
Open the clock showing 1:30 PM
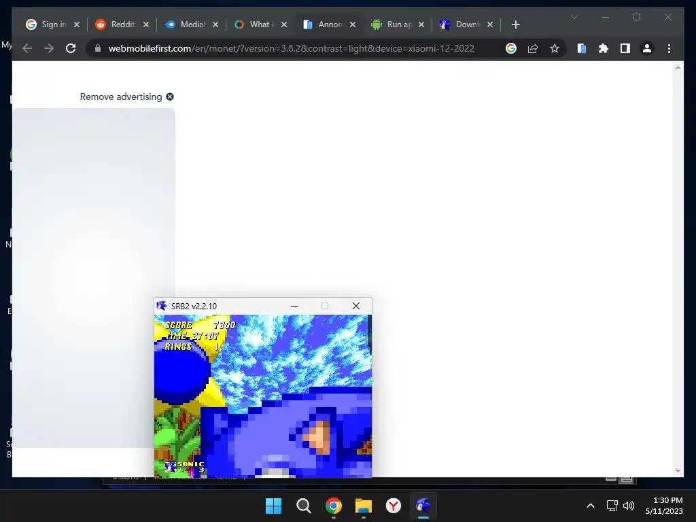(x=664, y=506)
